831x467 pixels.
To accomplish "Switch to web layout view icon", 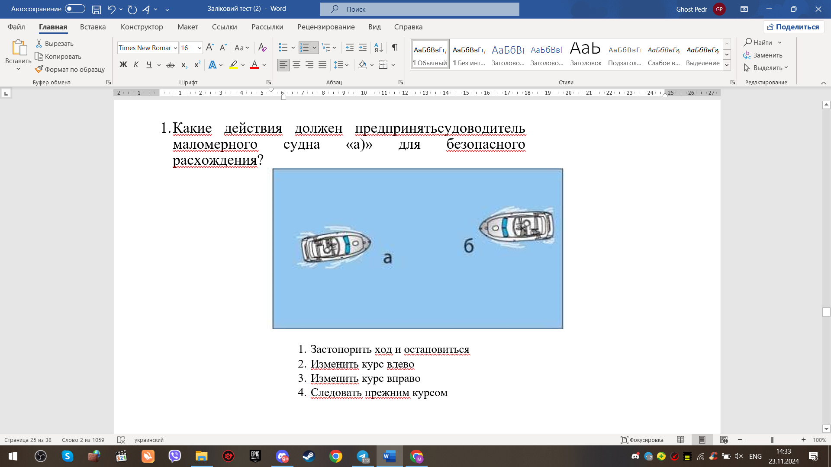I will point(724,440).
